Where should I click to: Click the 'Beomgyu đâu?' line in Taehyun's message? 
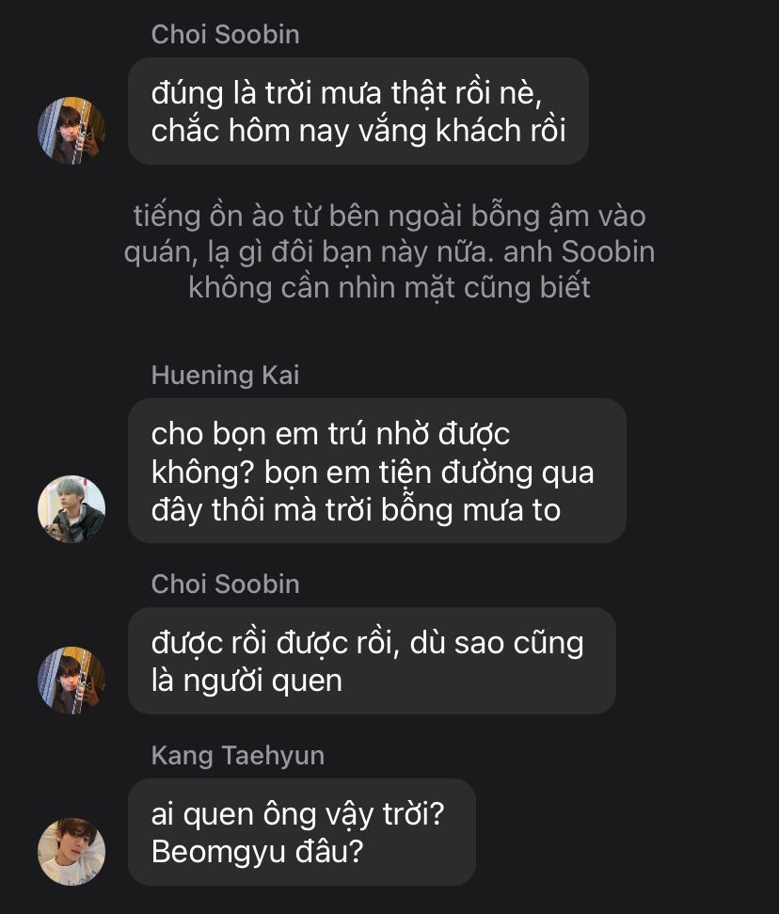(257, 851)
